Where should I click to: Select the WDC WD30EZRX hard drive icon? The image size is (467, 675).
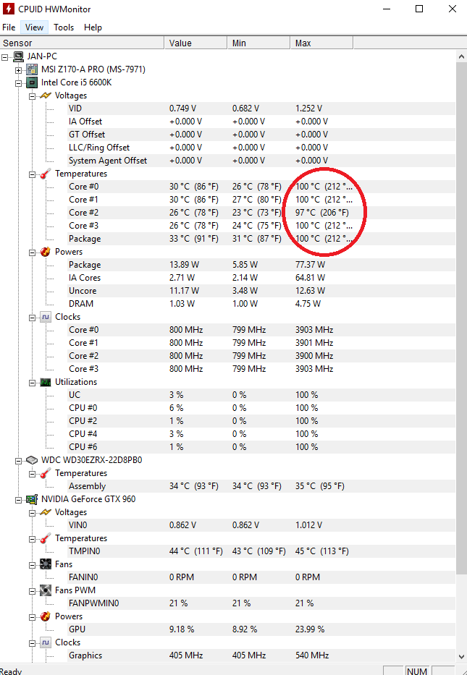tap(32, 460)
